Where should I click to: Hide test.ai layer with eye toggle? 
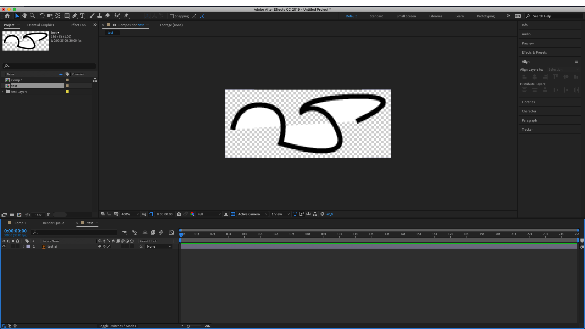click(4, 246)
